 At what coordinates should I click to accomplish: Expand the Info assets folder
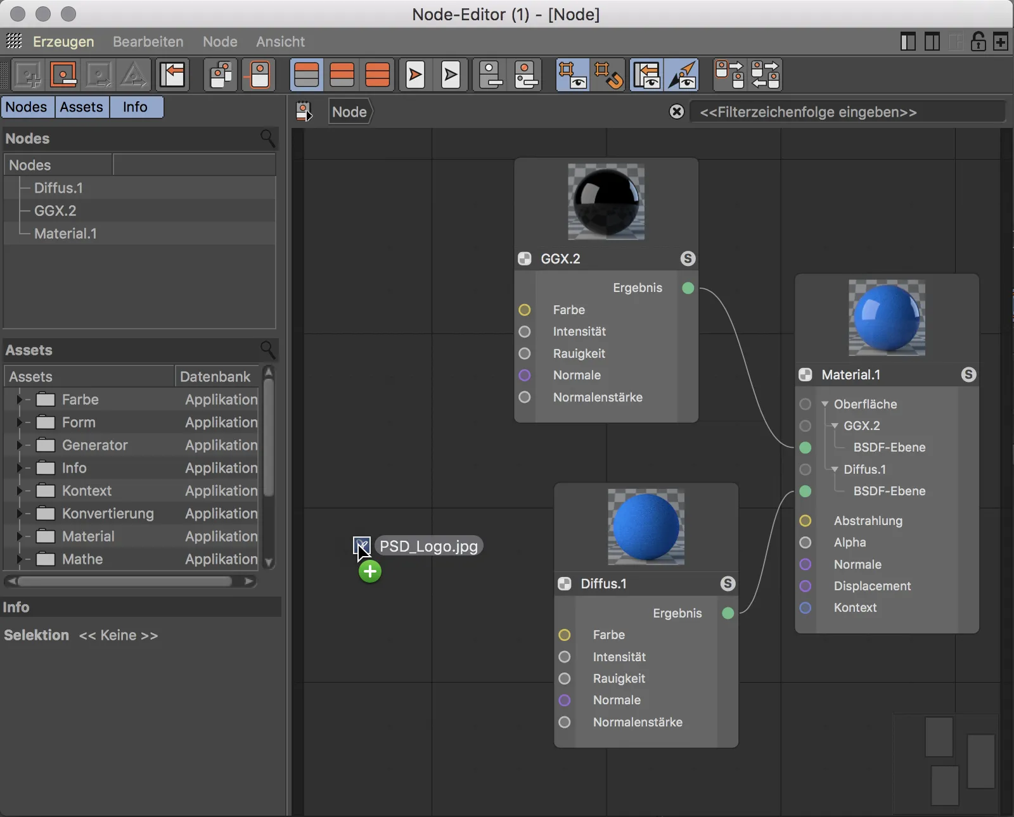[x=19, y=468]
